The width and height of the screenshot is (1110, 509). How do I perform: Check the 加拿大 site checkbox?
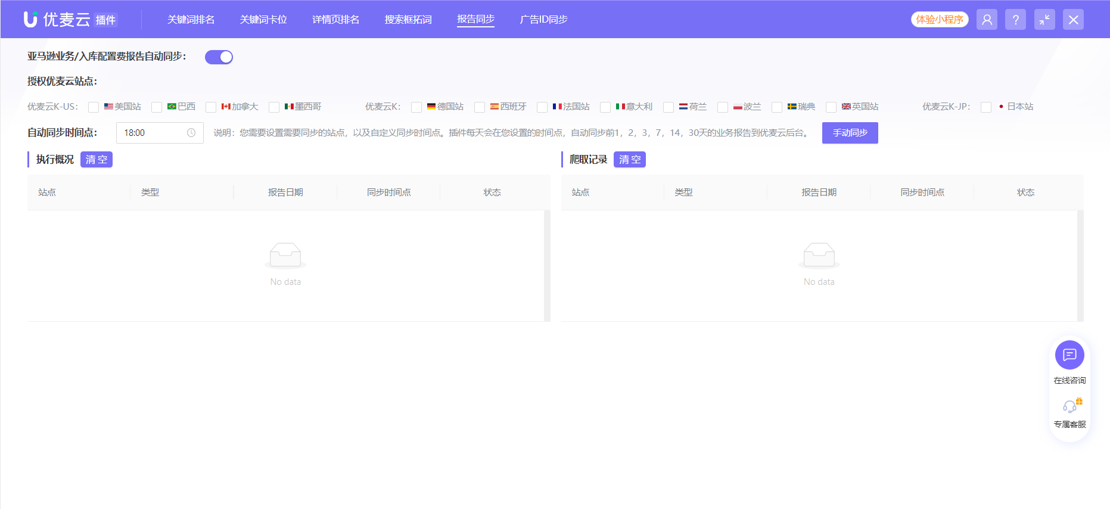(x=211, y=107)
